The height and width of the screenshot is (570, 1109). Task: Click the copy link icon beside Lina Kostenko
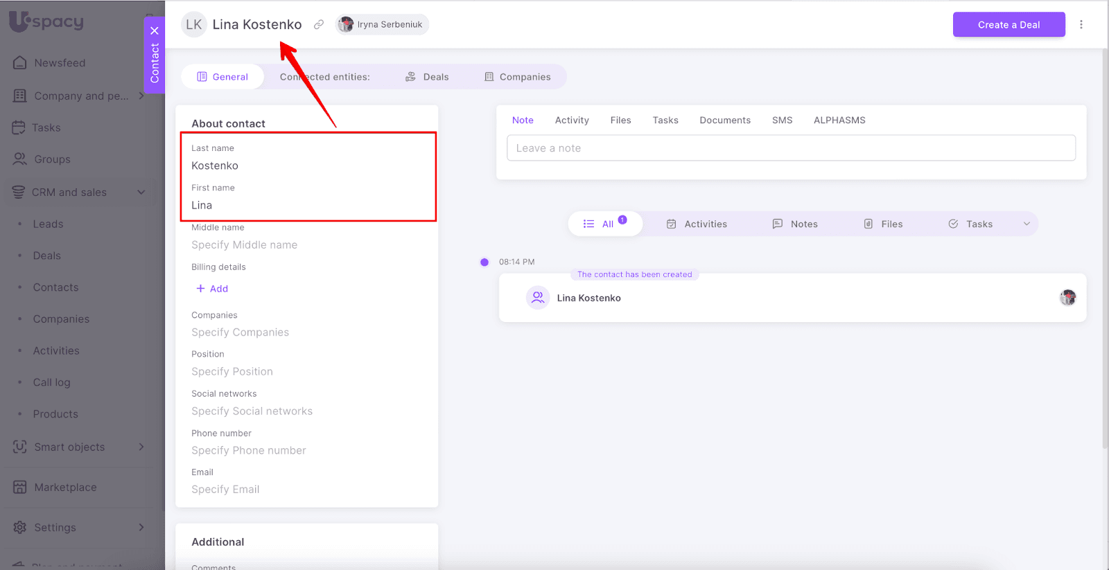coord(319,24)
